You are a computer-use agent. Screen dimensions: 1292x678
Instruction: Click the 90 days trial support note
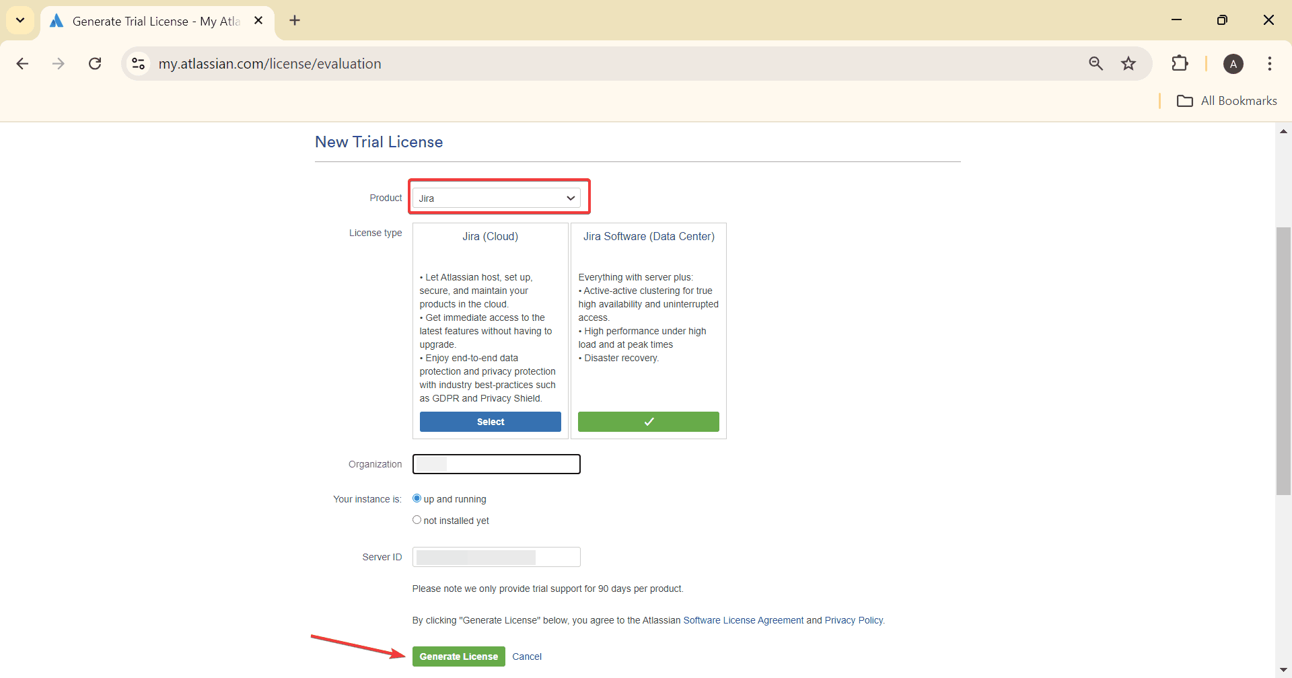[x=548, y=589]
